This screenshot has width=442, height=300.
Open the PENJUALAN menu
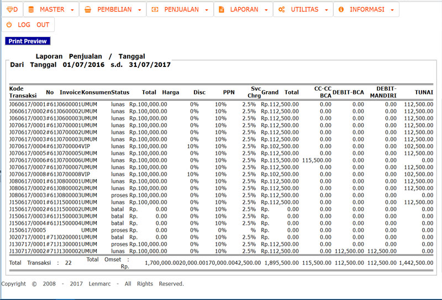tap(180, 9)
